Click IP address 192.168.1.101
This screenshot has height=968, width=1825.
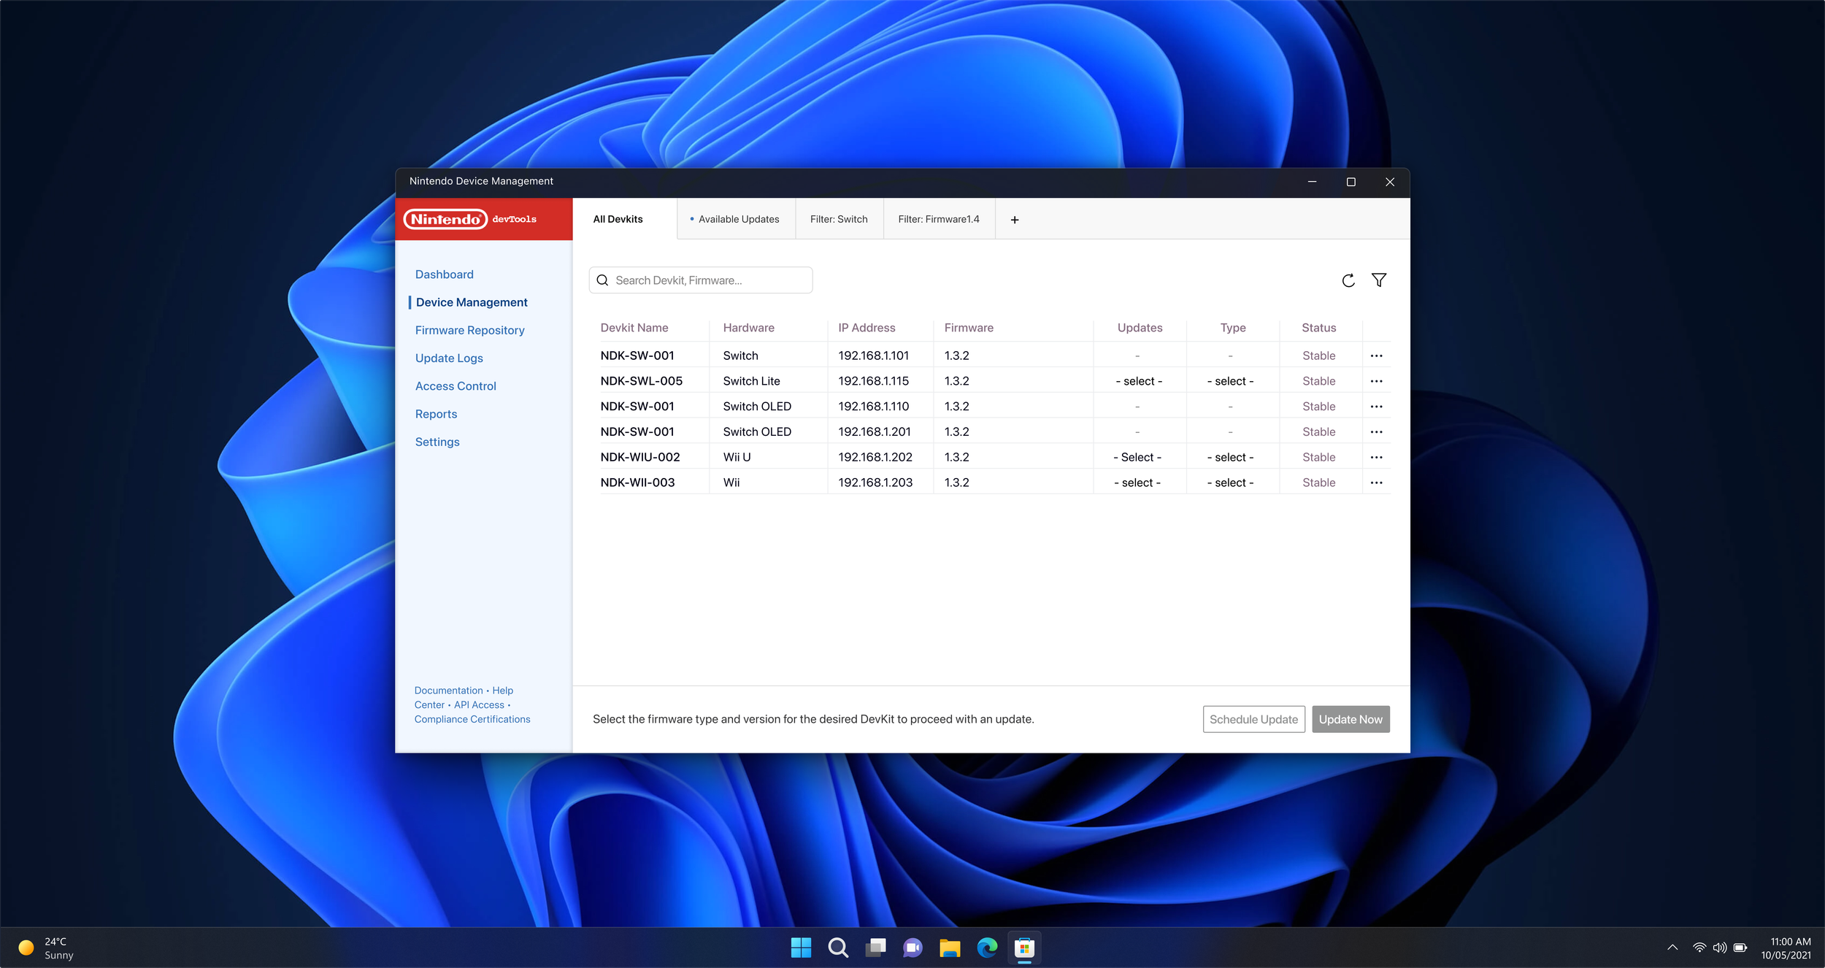[x=873, y=356]
